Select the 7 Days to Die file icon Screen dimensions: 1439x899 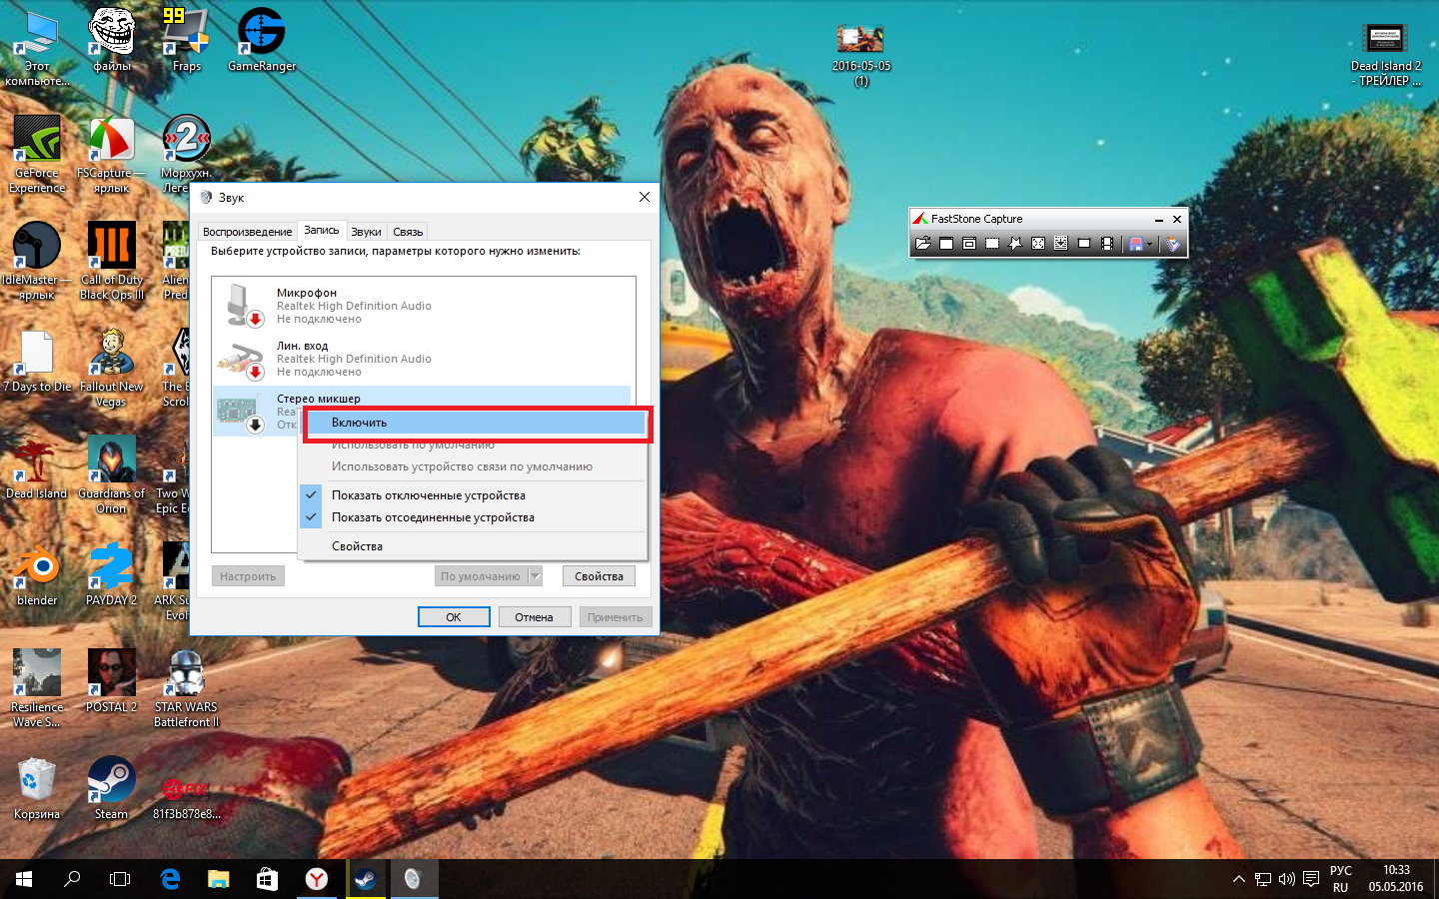(x=37, y=361)
